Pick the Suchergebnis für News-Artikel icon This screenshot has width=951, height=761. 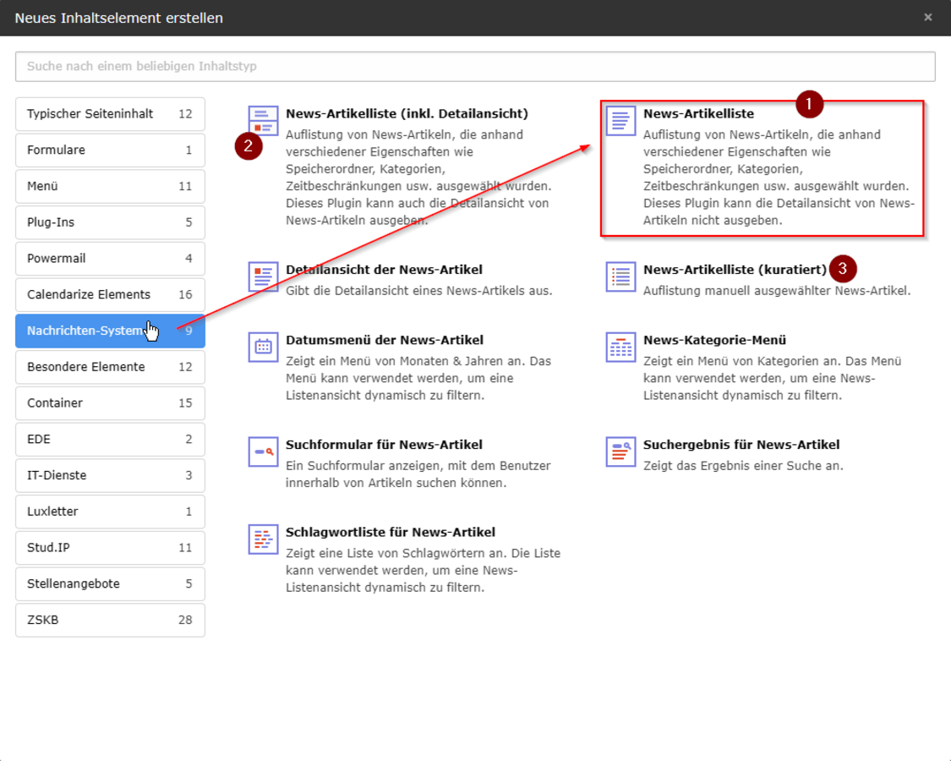click(620, 452)
